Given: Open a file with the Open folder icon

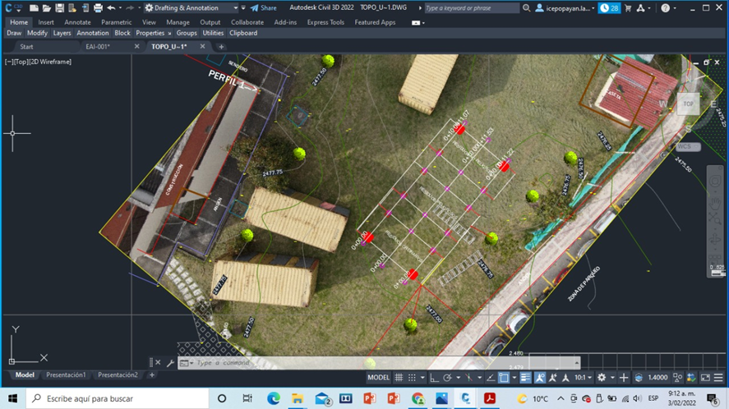Looking at the screenshot, I should (x=47, y=8).
